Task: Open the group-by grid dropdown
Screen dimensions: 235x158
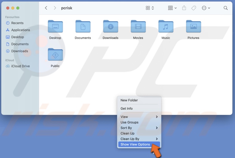Action: 172,8
